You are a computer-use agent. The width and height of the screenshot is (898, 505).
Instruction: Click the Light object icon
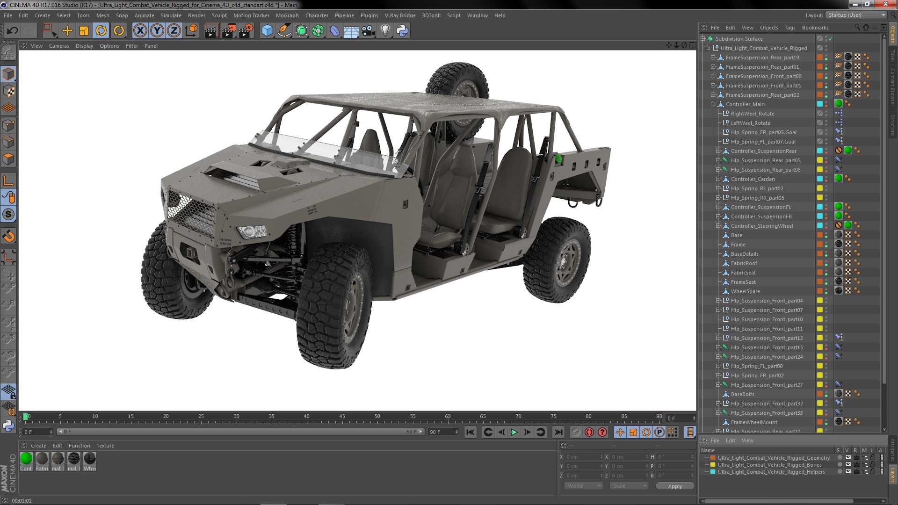pos(385,31)
